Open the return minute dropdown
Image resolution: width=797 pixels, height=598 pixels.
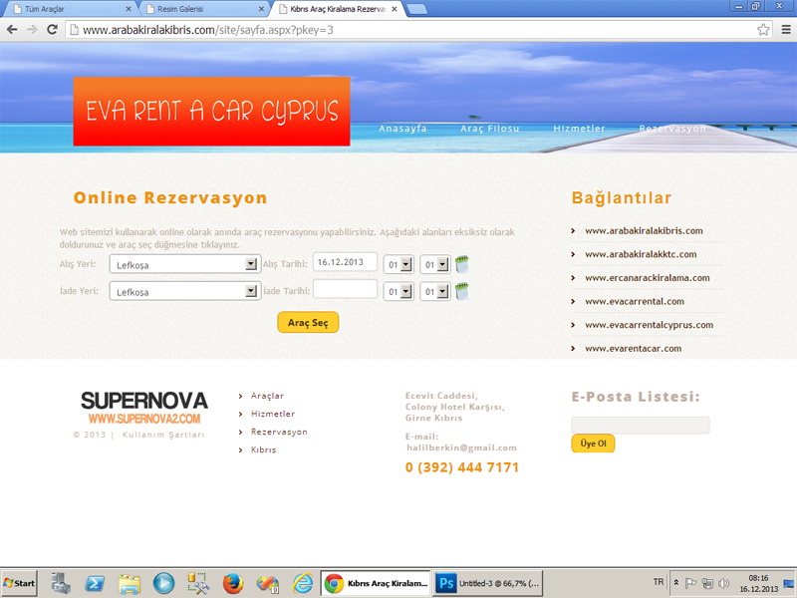(x=435, y=291)
